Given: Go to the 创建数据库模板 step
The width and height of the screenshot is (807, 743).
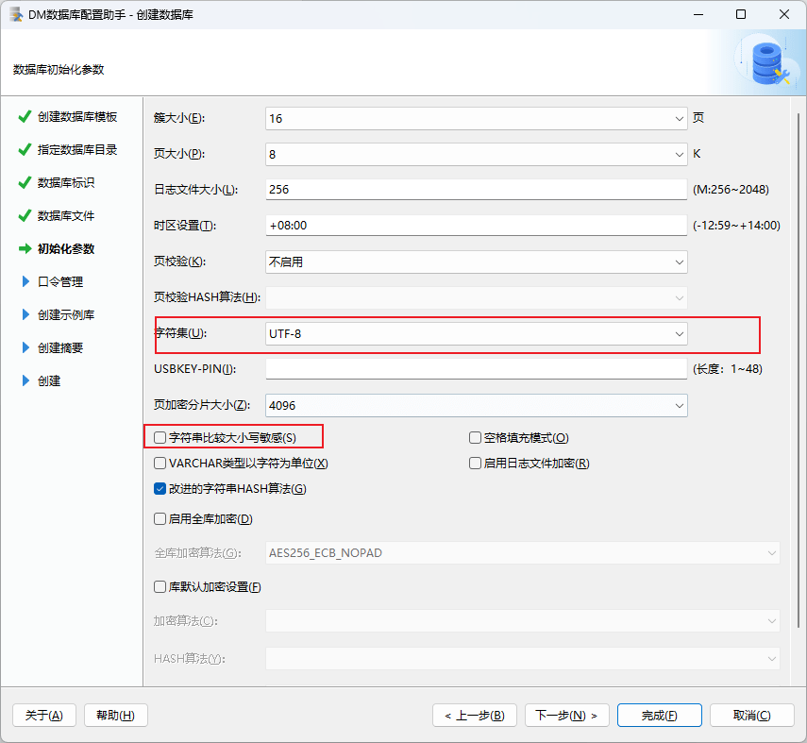Looking at the screenshot, I should point(77,117).
